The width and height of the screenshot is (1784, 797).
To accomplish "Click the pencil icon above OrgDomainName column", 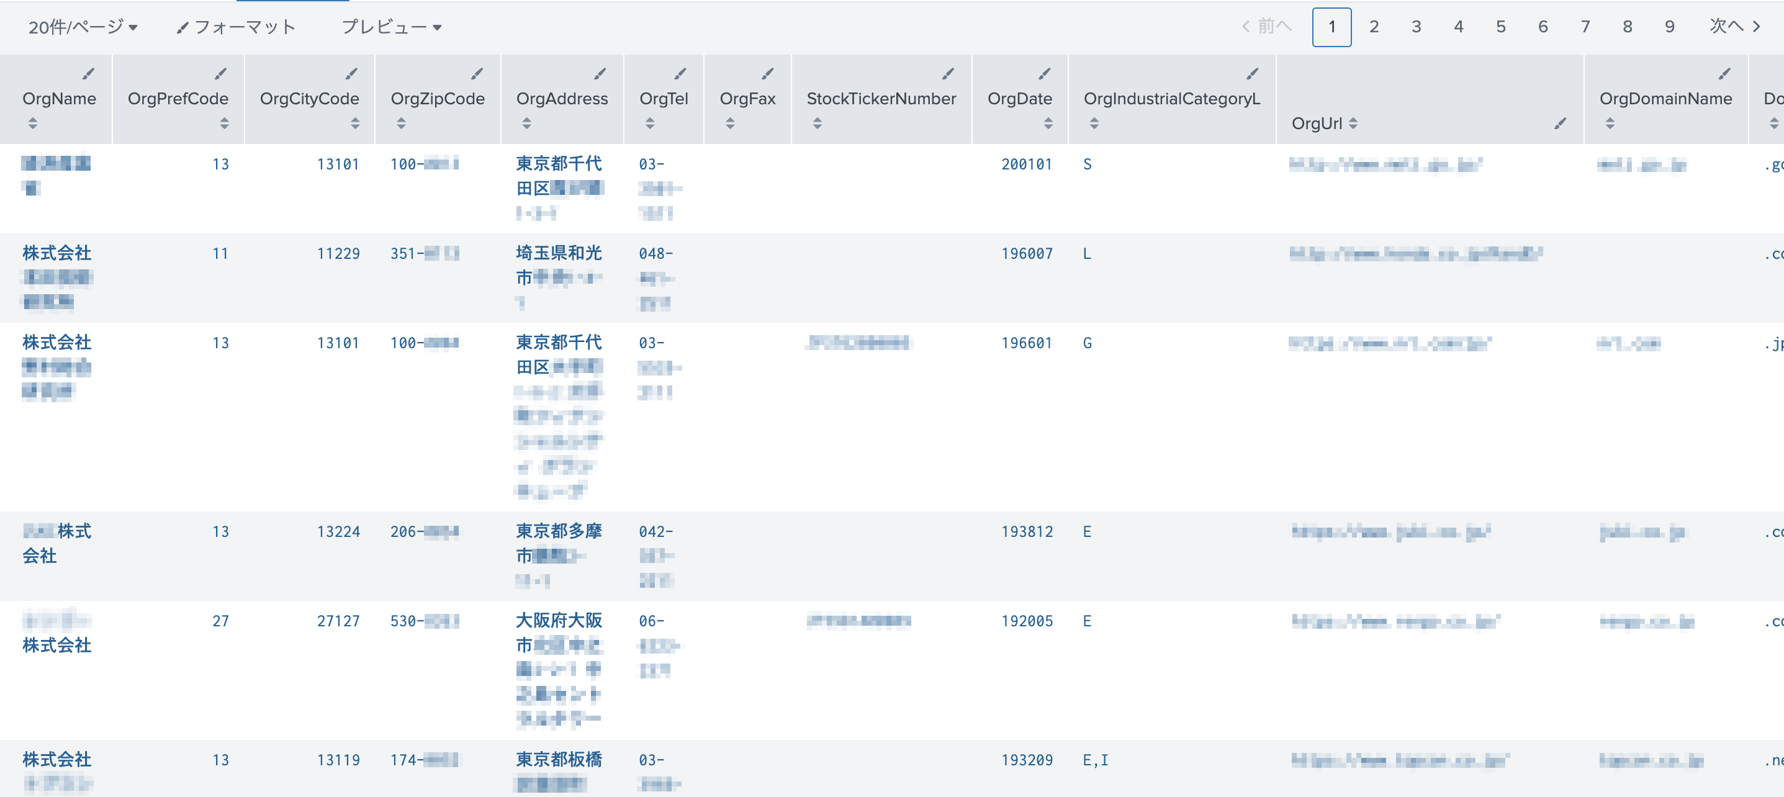I will pos(1724,73).
